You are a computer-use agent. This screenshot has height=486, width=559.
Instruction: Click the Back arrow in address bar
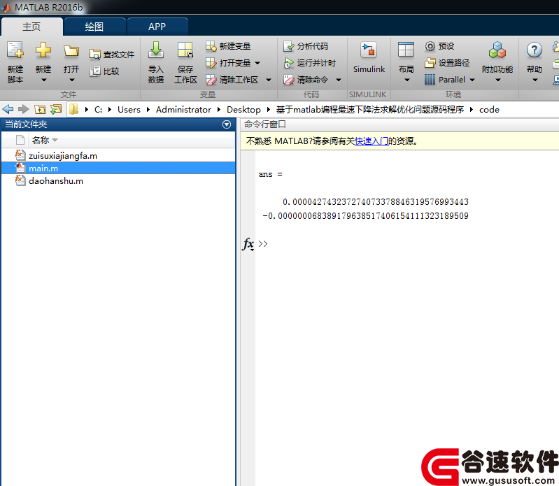coord(8,109)
